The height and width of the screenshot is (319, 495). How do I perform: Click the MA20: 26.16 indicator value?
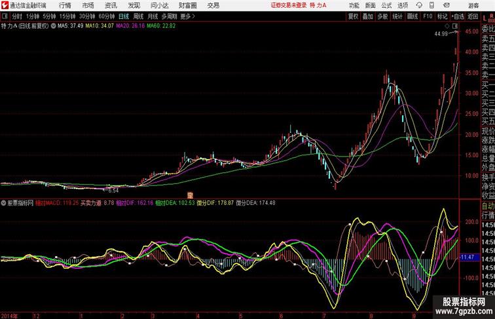point(130,26)
